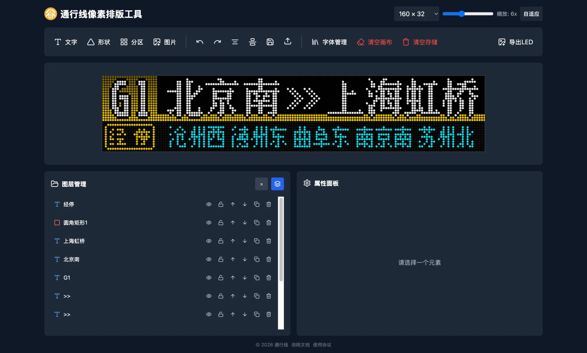
Task: Lock the 上海虹桥 layer
Action: (220, 241)
